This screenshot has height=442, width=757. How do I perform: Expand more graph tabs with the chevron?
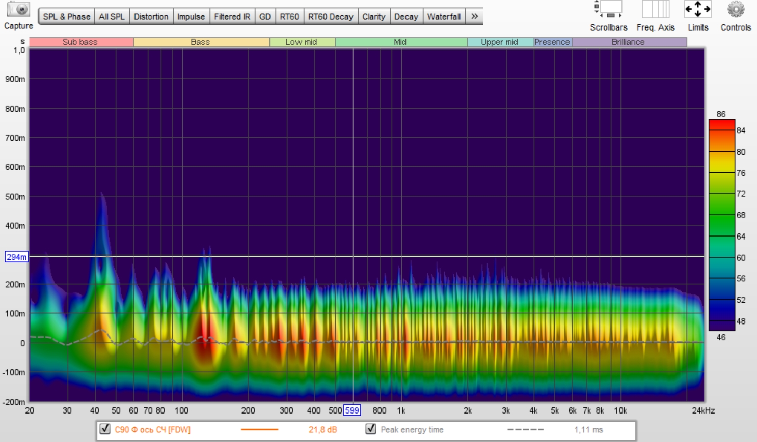pos(474,17)
